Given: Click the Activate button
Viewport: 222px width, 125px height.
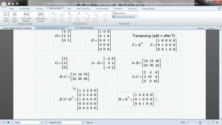Looking at the screenshot, I should click(x=211, y=28).
